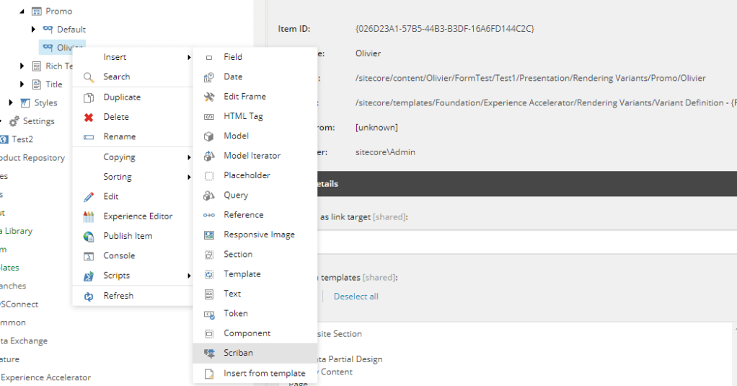737x386 pixels.
Task: Click the Responsive Image icon
Action: point(209,234)
